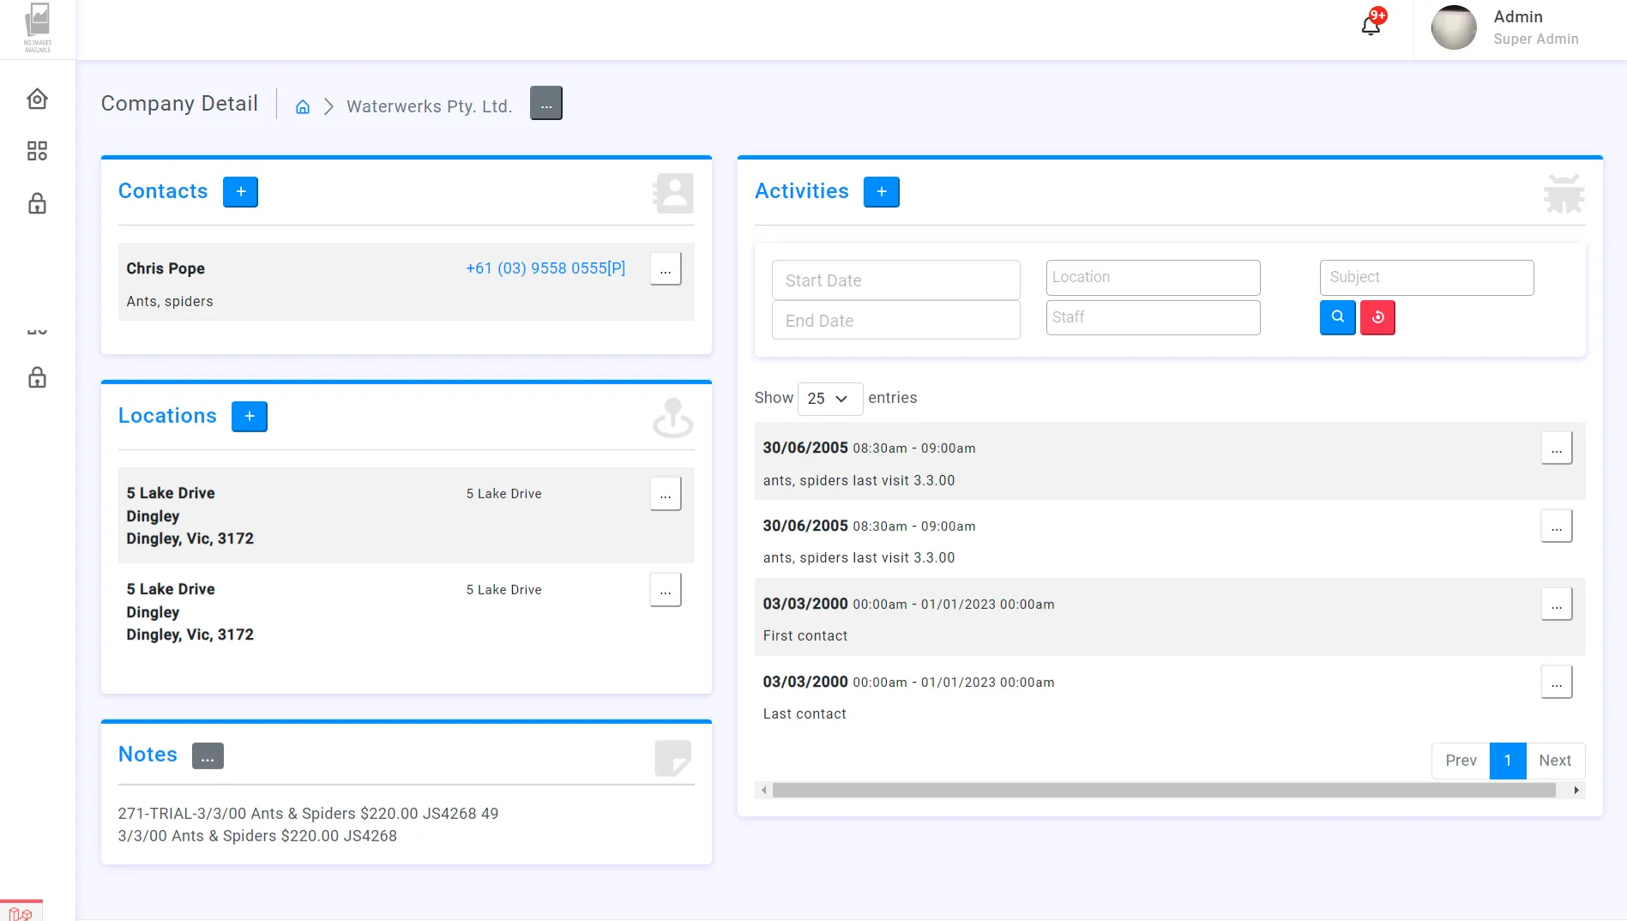
Task: Select the Home icon in the sidebar
Action: pyautogui.click(x=37, y=98)
